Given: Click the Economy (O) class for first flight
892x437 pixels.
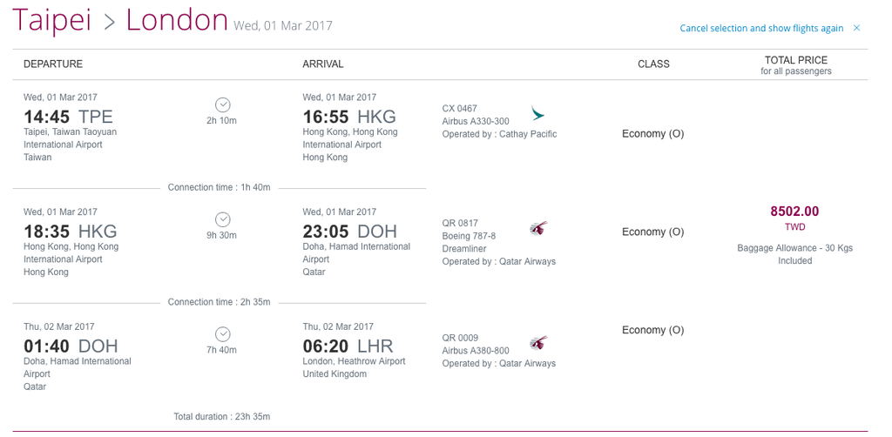Looking at the screenshot, I should click(x=652, y=133).
